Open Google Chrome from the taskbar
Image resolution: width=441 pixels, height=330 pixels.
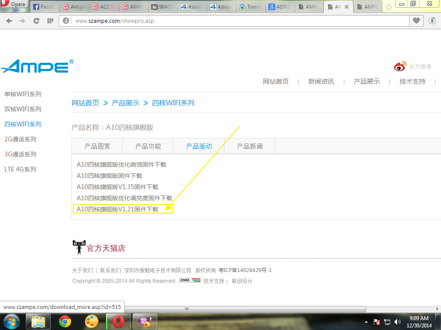[65, 321]
